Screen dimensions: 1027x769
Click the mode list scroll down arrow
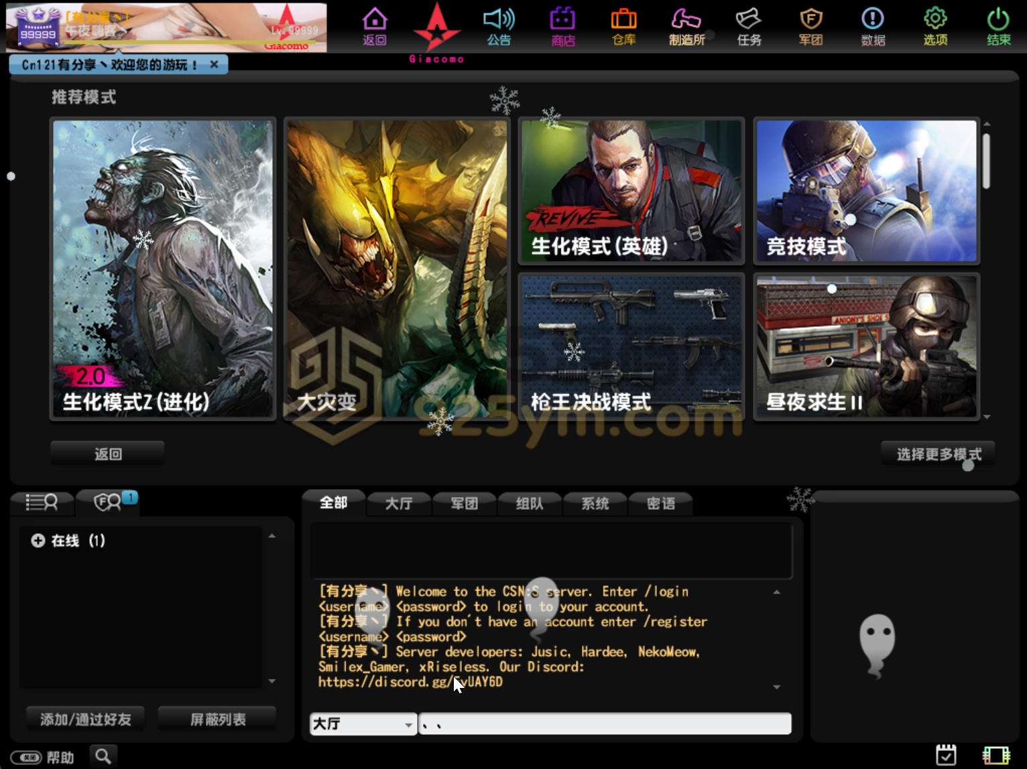coord(987,417)
